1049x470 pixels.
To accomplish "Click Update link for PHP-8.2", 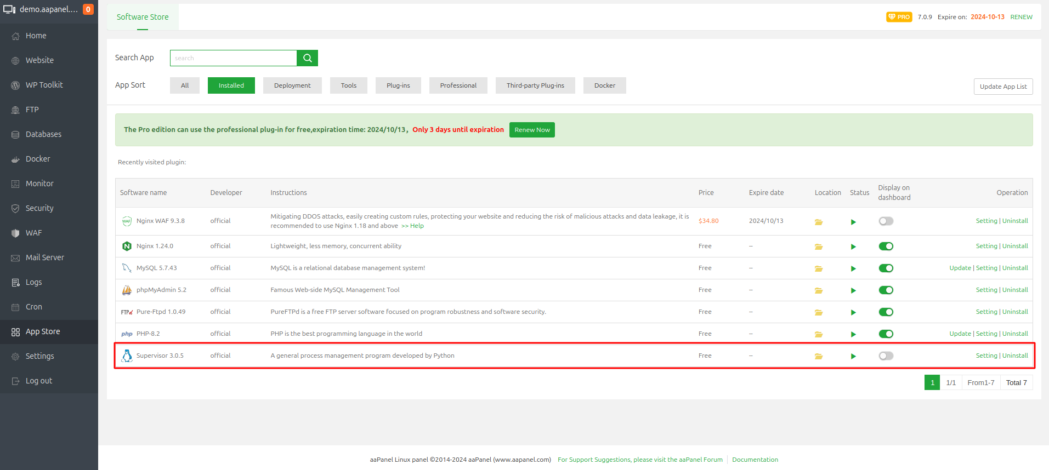I will [960, 334].
